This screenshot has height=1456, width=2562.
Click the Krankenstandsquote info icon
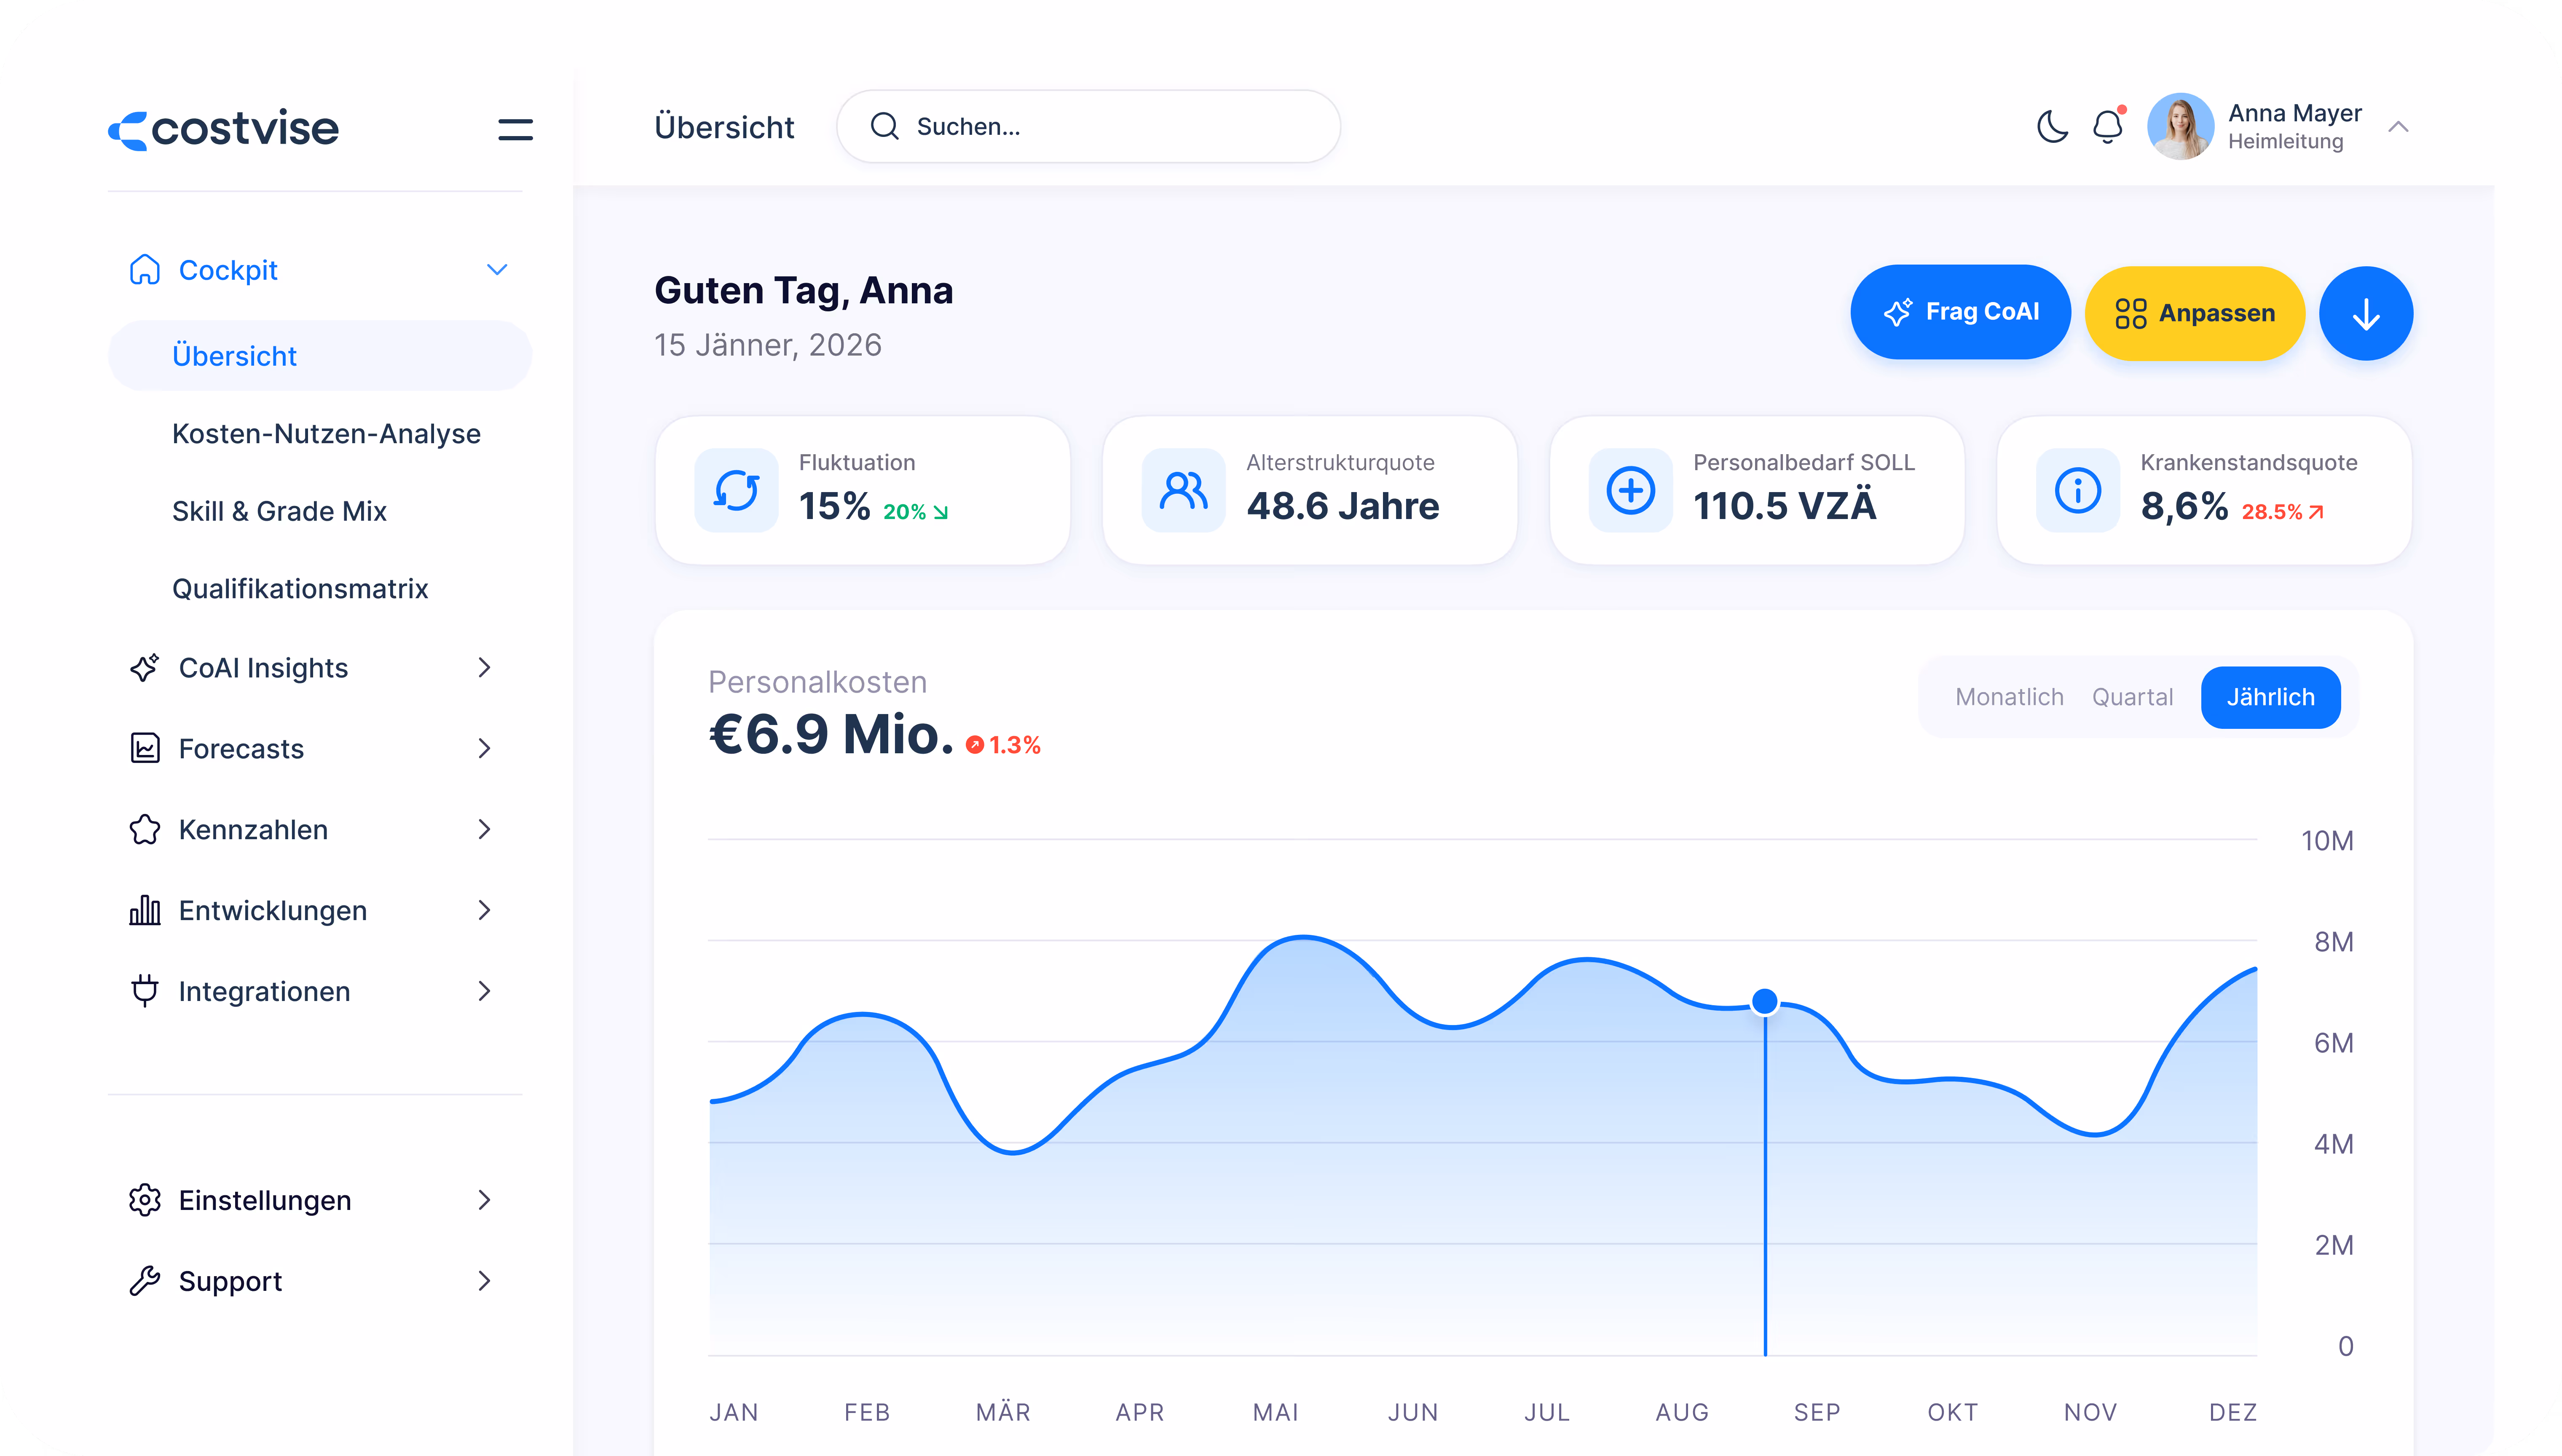(x=2077, y=490)
